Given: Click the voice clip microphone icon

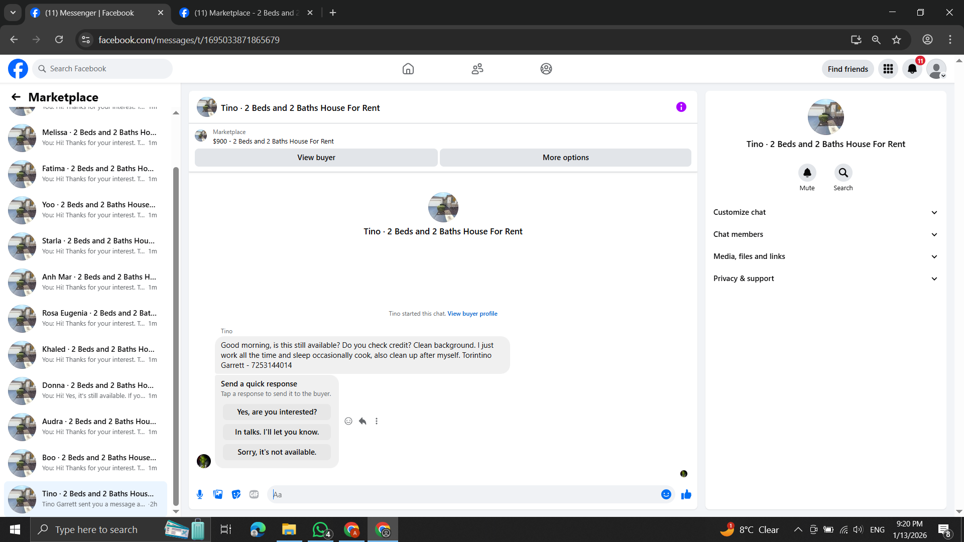Looking at the screenshot, I should [x=200, y=494].
